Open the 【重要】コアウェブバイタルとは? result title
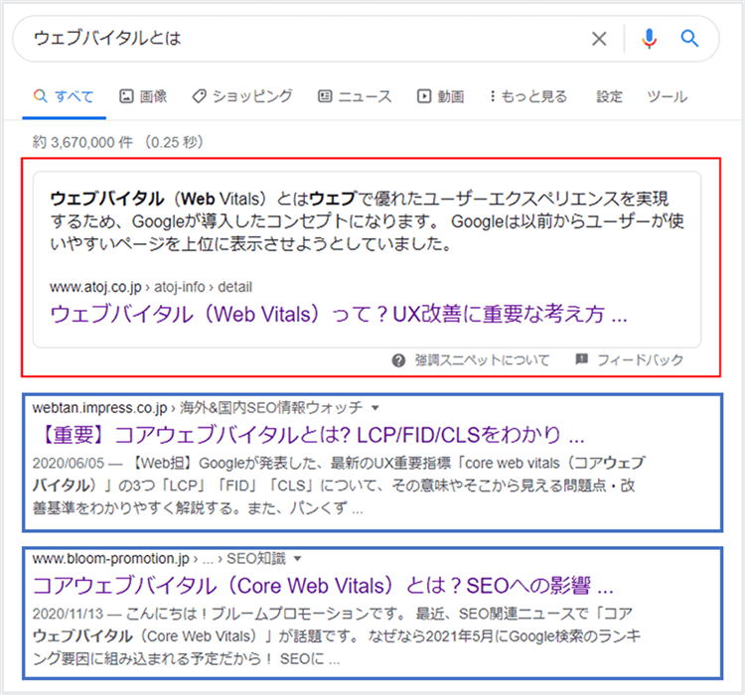Image resolution: width=745 pixels, height=695 pixels. [310, 435]
